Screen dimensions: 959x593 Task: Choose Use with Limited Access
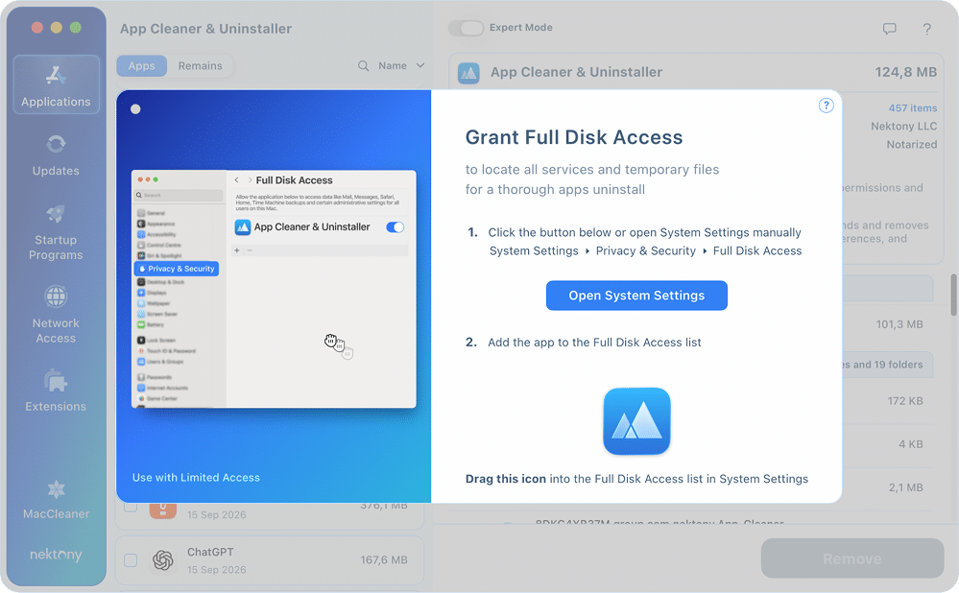click(196, 478)
